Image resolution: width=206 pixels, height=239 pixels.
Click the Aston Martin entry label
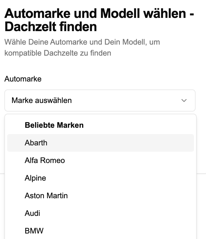tap(46, 196)
